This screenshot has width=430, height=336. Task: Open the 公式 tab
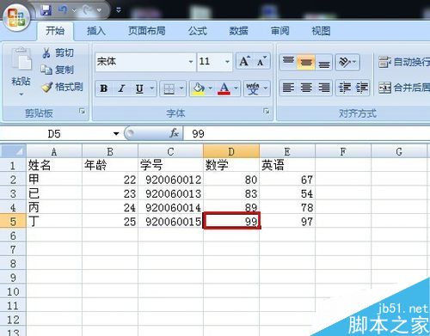coord(197,31)
